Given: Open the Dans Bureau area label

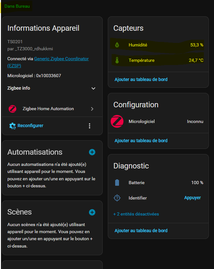Looking at the screenshot, I should [x=17, y=6].
